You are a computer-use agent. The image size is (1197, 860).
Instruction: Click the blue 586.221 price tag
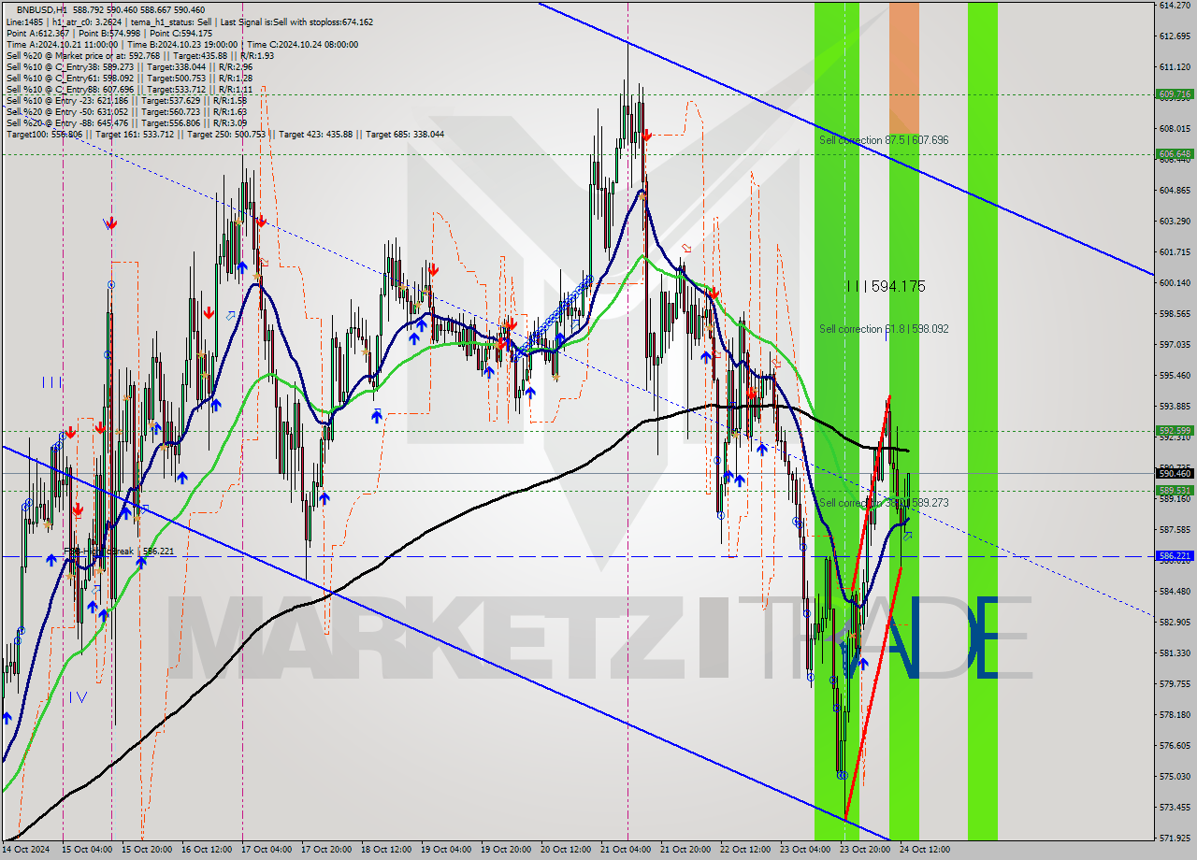pyautogui.click(x=1175, y=555)
